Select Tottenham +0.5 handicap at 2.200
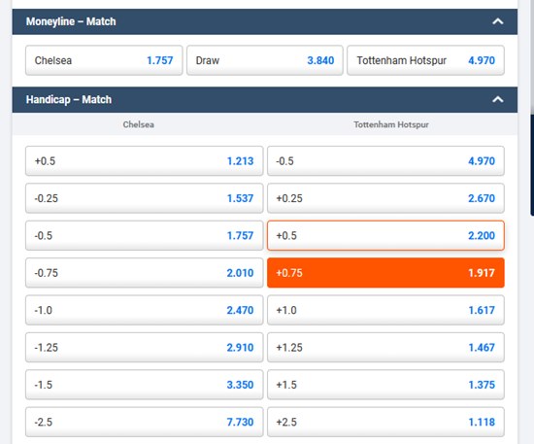The height and width of the screenshot is (444, 534). [x=385, y=235]
